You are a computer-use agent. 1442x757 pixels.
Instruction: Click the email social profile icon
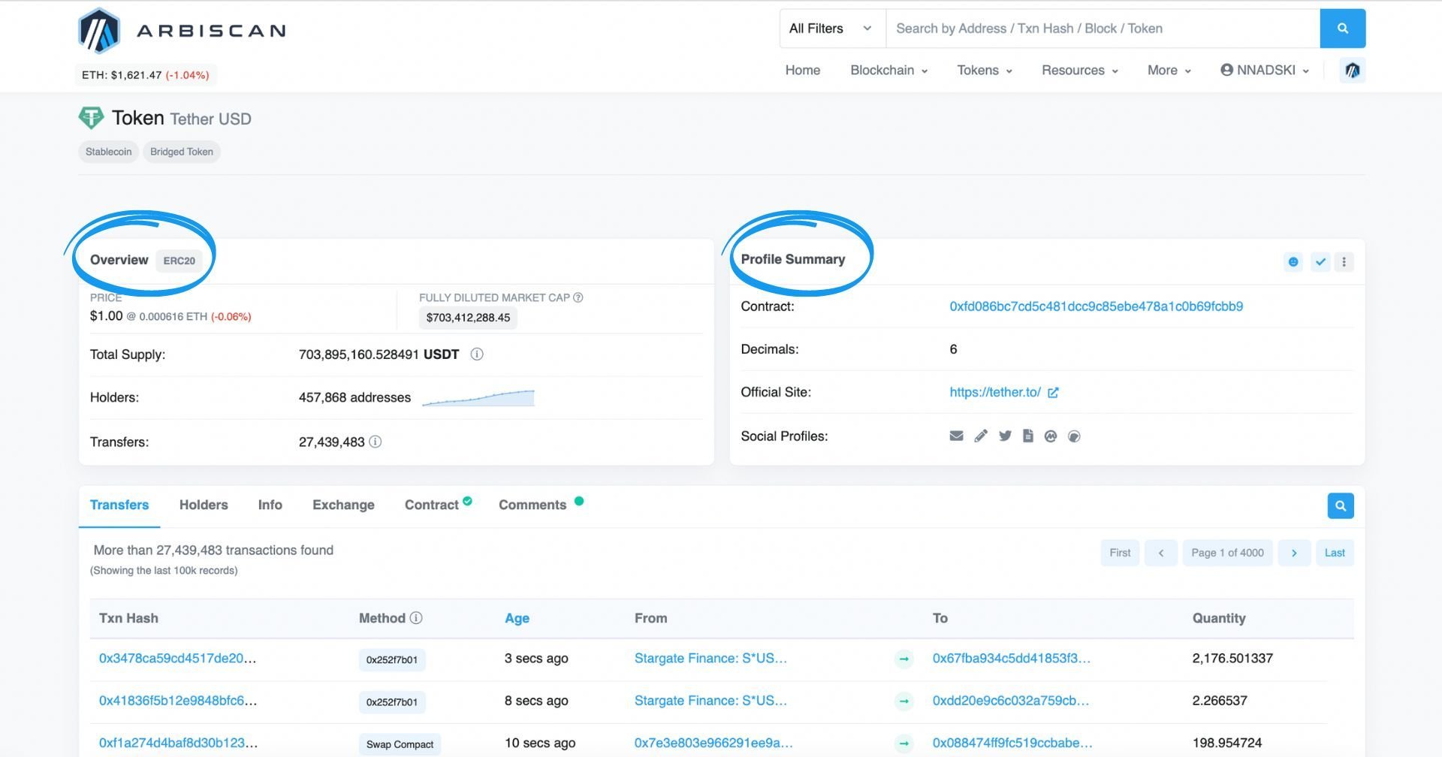point(956,436)
